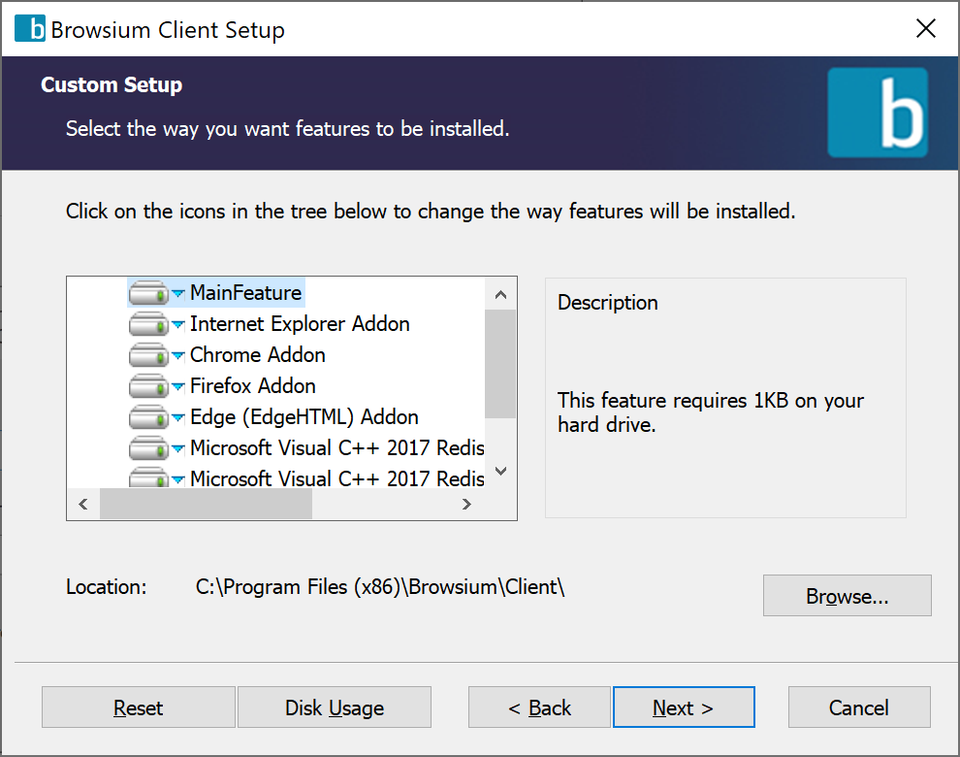Screen dimensions: 960x757
Task: Select the Firefox Addon feature label
Action: coord(252,386)
